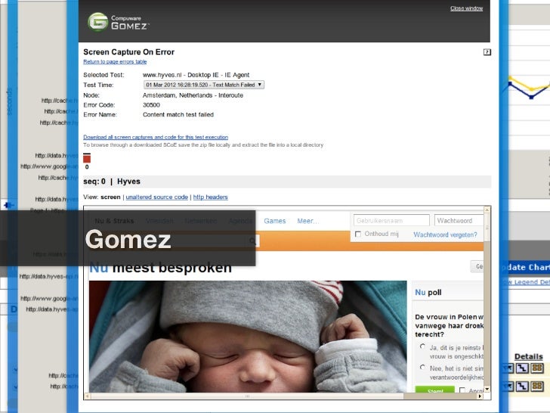This screenshot has height=413, width=550.
Task: Toggle the Onthoud mij checkbox
Action: pyautogui.click(x=358, y=234)
